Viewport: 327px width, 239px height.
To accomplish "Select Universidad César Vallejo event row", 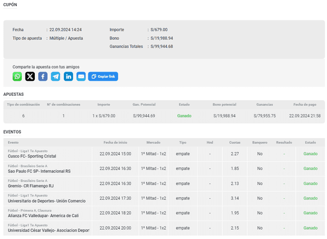I will [x=164, y=228].
